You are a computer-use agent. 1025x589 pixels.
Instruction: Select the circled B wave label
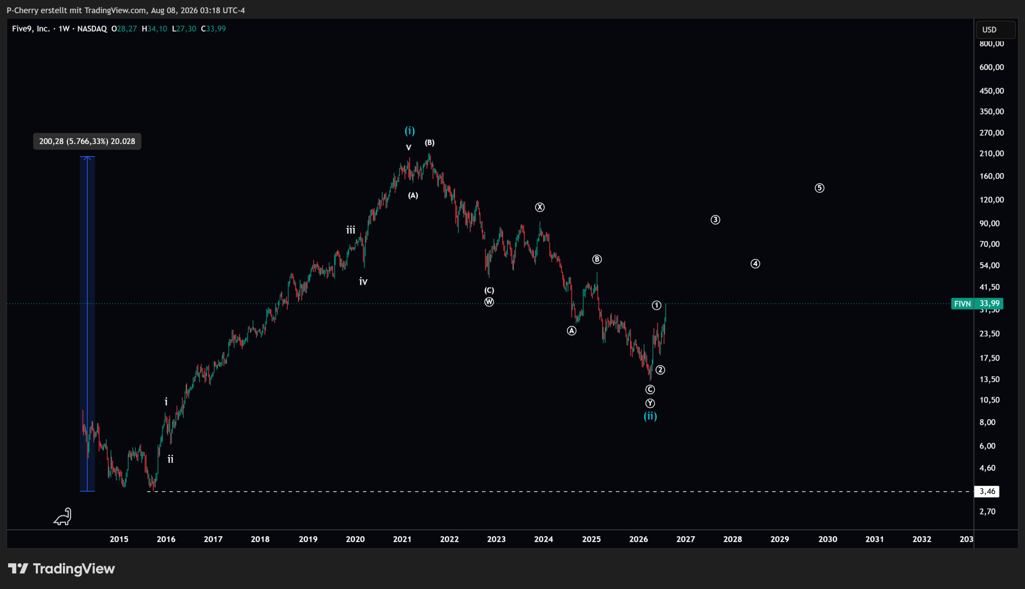pos(597,259)
